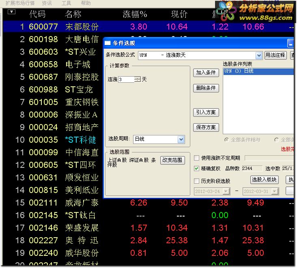Viewport: 297px width, 268px height.
Task: Sort by the 现价 column header
Action: point(179,14)
